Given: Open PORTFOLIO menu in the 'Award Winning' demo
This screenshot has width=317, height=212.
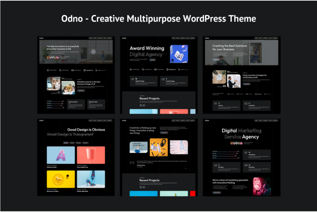Looking at the screenshot, I should point(183,38).
